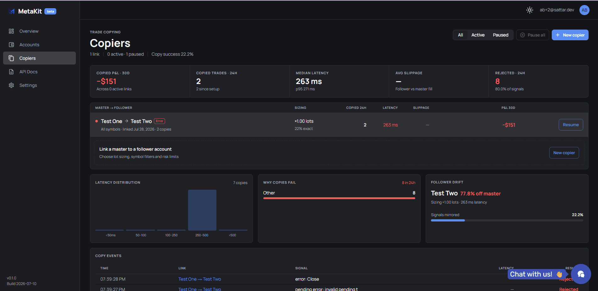Create a New copier from header
Viewport: 598px width, 291px height.
(570, 35)
